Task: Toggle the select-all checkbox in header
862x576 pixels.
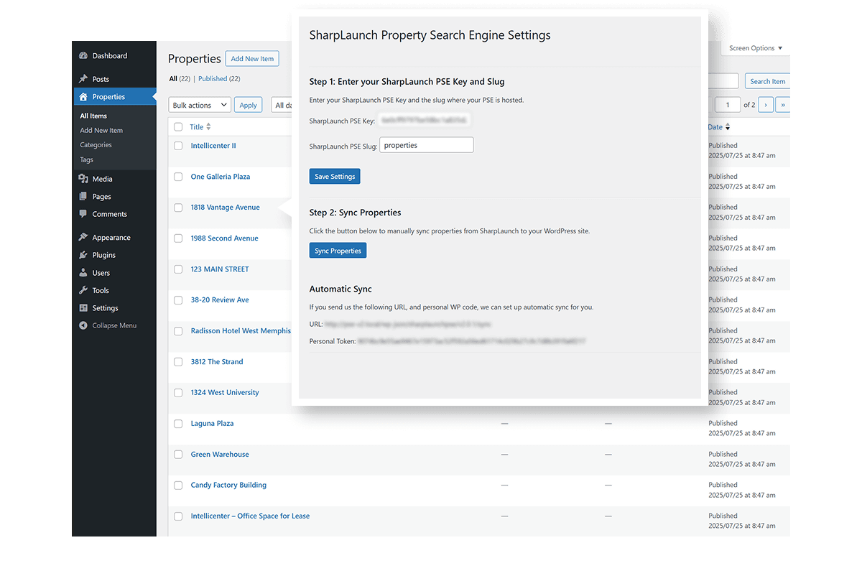Action: [x=178, y=127]
